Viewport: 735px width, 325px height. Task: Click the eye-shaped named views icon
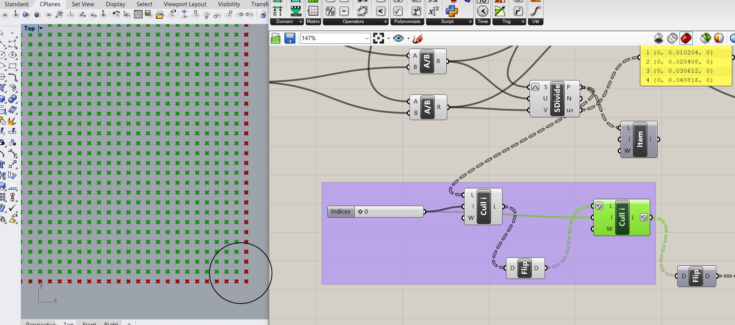tap(399, 38)
